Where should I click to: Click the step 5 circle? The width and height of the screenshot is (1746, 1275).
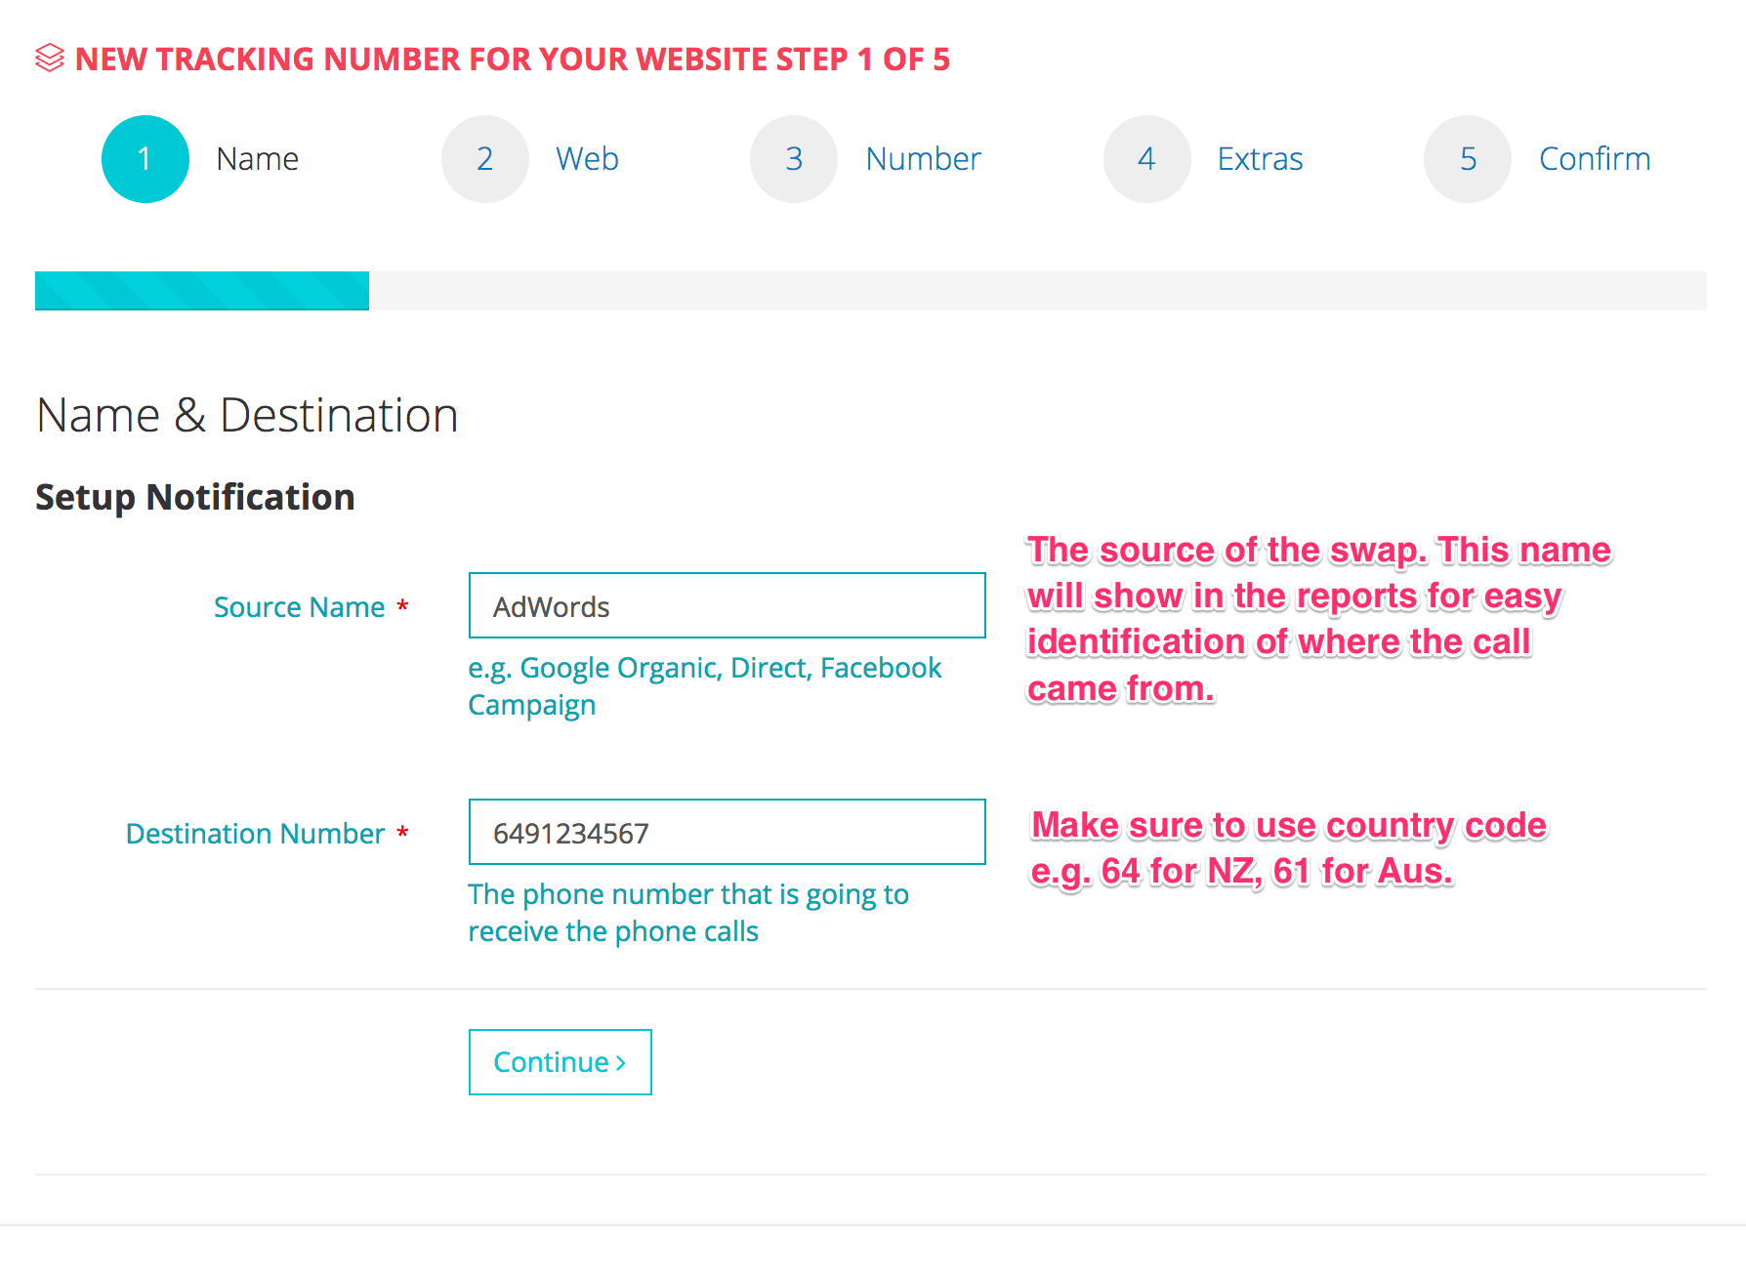point(1467,159)
